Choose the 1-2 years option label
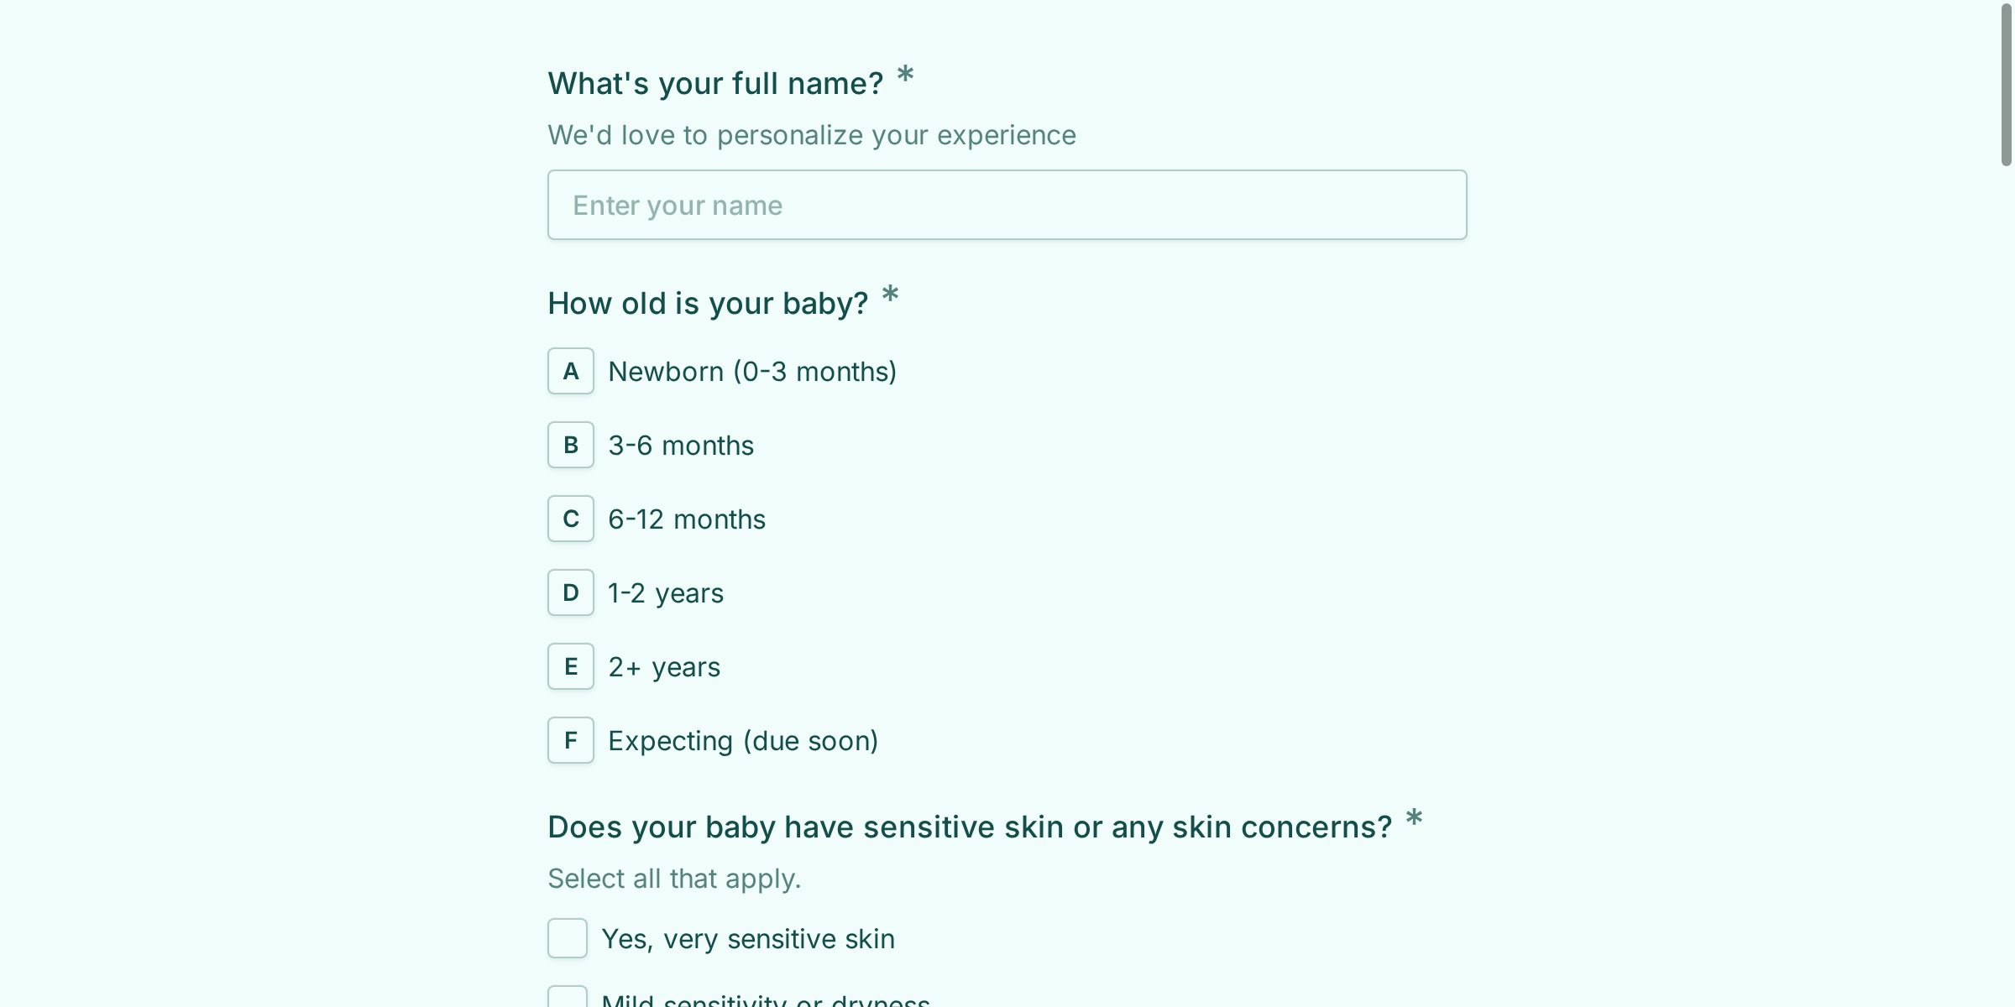This screenshot has width=2015, height=1007. 666,592
